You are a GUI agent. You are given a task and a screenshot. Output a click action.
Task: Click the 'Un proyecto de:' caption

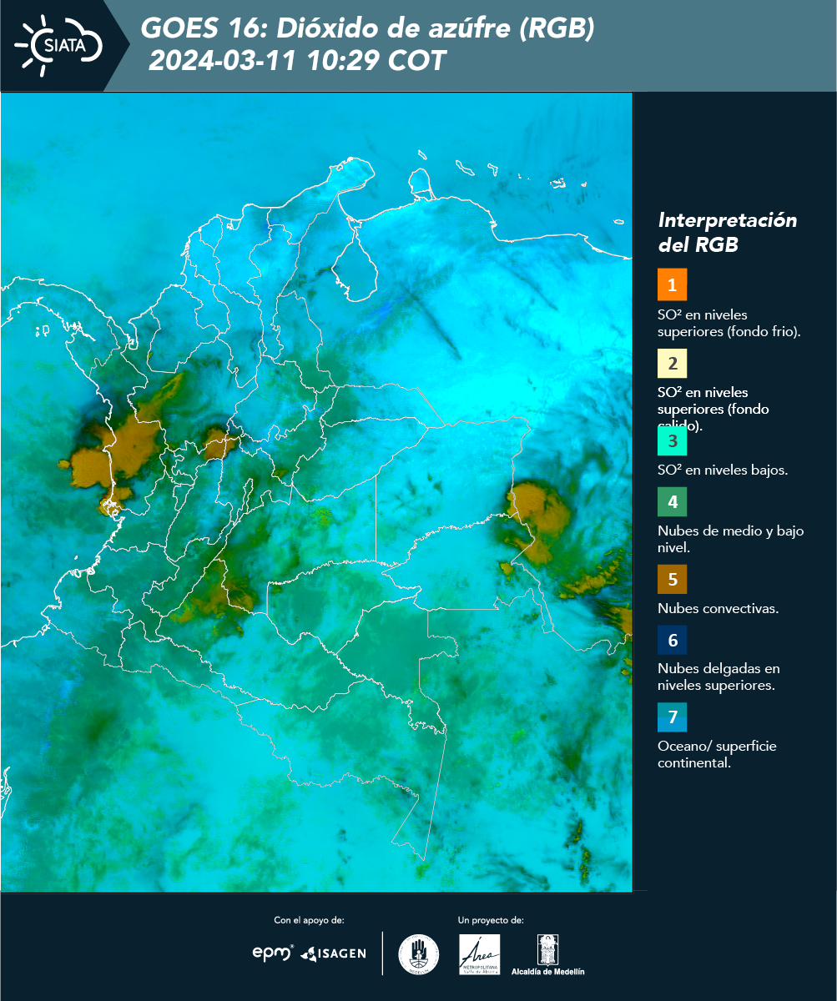pyautogui.click(x=491, y=920)
